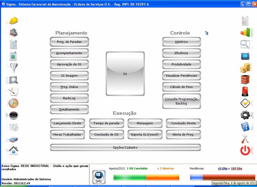This screenshot has height=187, width=257.
Task: Click Consulta Programação Backlog
Action: tap(181, 101)
